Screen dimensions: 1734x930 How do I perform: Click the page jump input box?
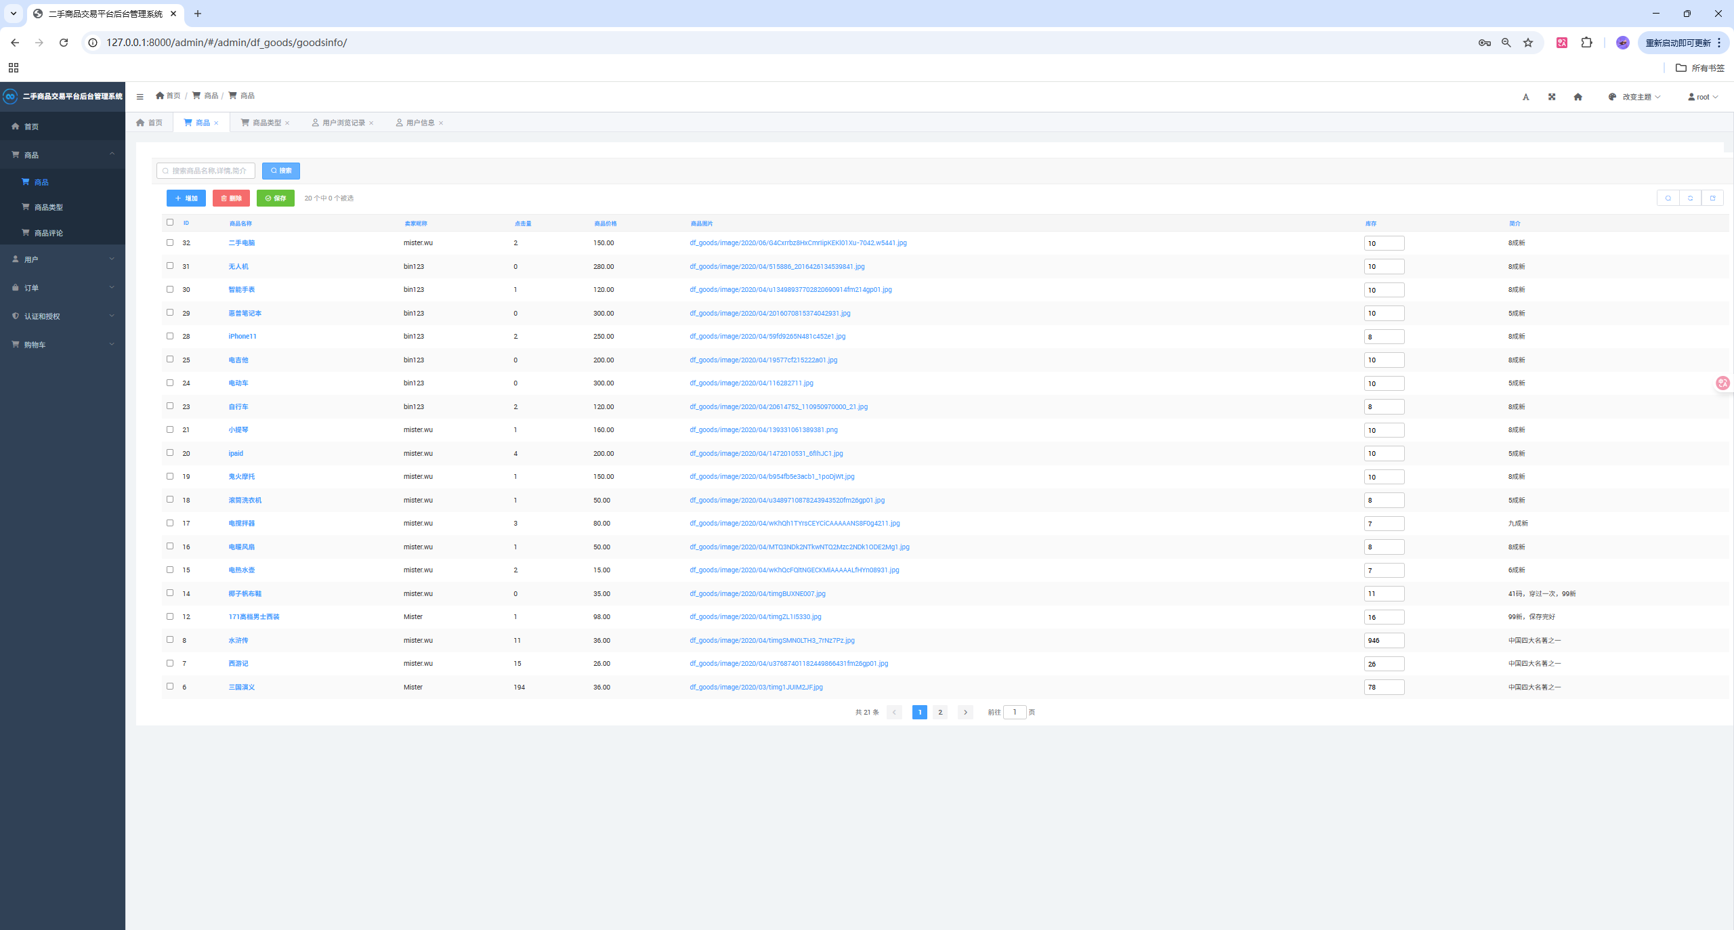point(1015,712)
